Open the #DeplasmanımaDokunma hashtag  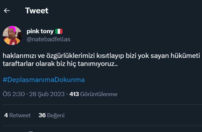pyautogui.click(x=44, y=79)
